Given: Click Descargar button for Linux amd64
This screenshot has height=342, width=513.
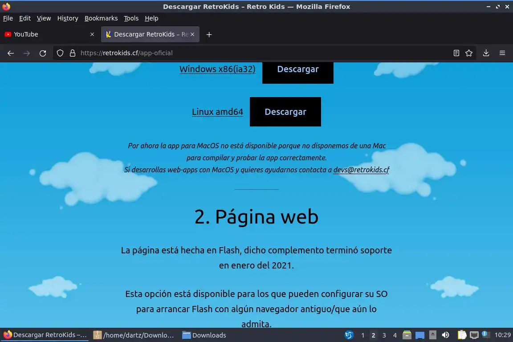Looking at the screenshot, I should point(285,112).
